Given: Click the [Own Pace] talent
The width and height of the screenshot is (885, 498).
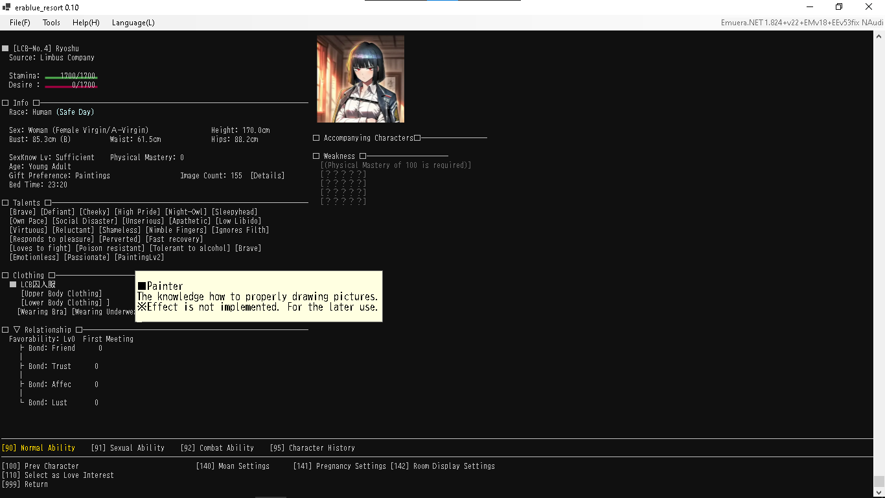Looking at the screenshot, I should pyautogui.click(x=29, y=221).
